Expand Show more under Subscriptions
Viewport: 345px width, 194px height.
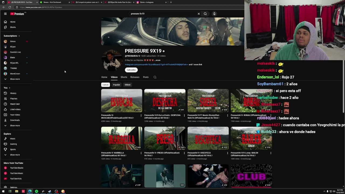coord(16,79)
